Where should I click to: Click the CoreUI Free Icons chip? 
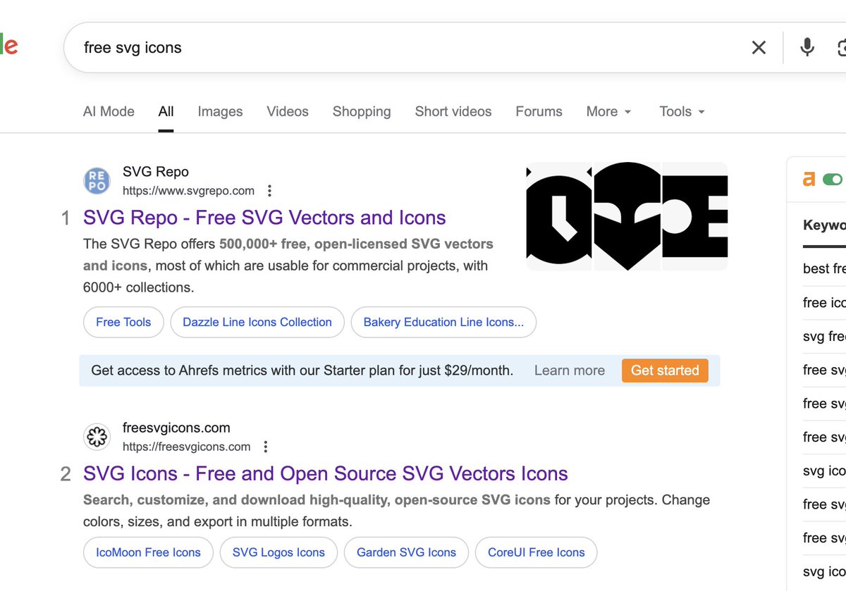[x=536, y=552]
